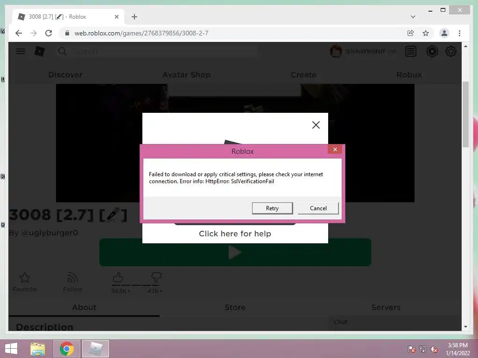Go to the Discover page
478x358 pixels.
pyautogui.click(x=65, y=75)
